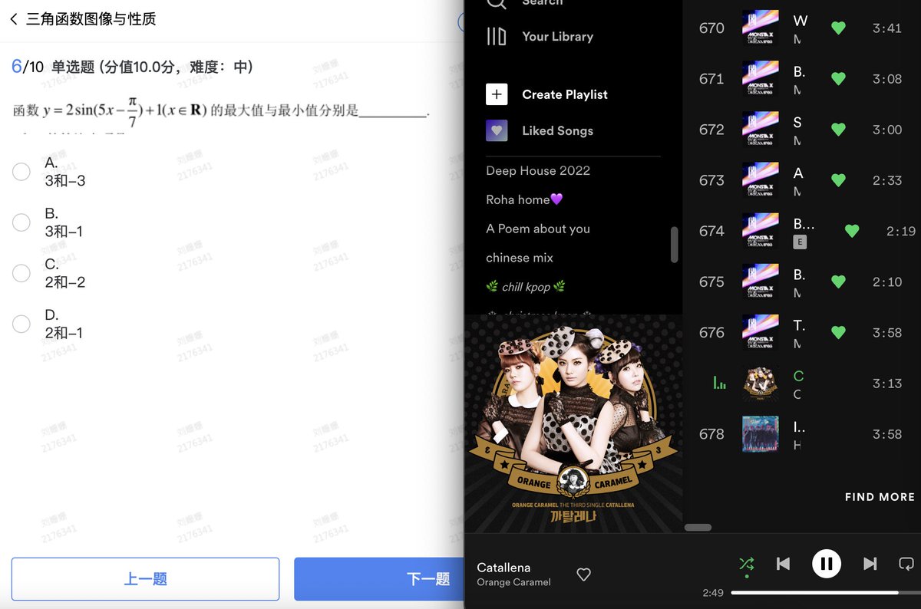Select radio option A. 3和−3
This screenshot has width=921, height=609.
[21, 172]
